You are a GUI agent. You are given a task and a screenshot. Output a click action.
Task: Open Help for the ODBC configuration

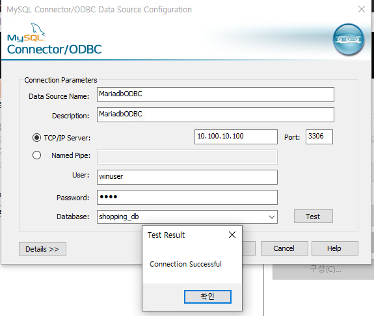(x=334, y=248)
